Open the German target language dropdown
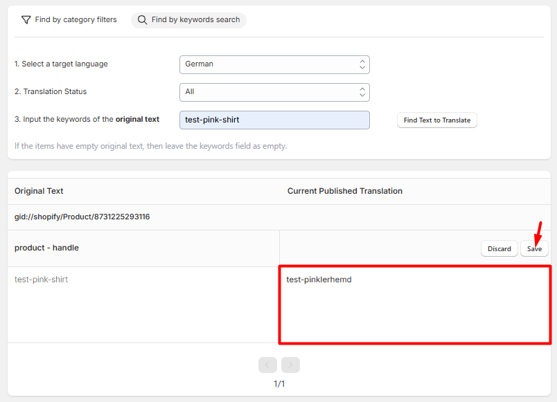The width and height of the screenshot is (557, 402). pos(274,64)
